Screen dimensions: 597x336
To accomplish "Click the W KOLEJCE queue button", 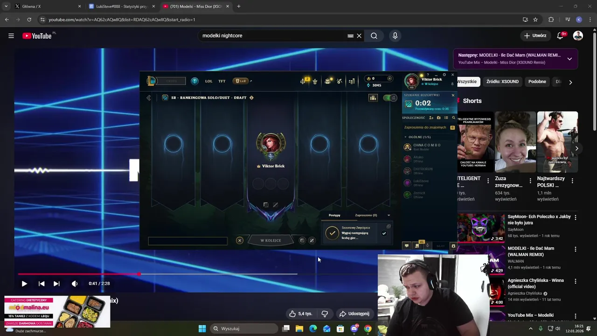I will point(271,240).
